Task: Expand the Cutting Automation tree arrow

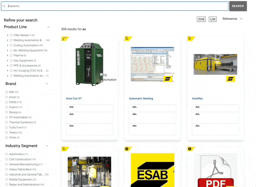Action: [8, 45]
